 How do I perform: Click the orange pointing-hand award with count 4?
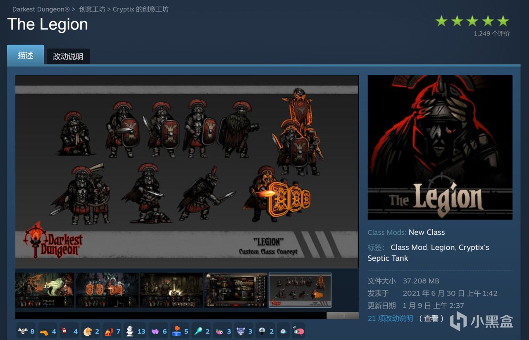point(48,331)
